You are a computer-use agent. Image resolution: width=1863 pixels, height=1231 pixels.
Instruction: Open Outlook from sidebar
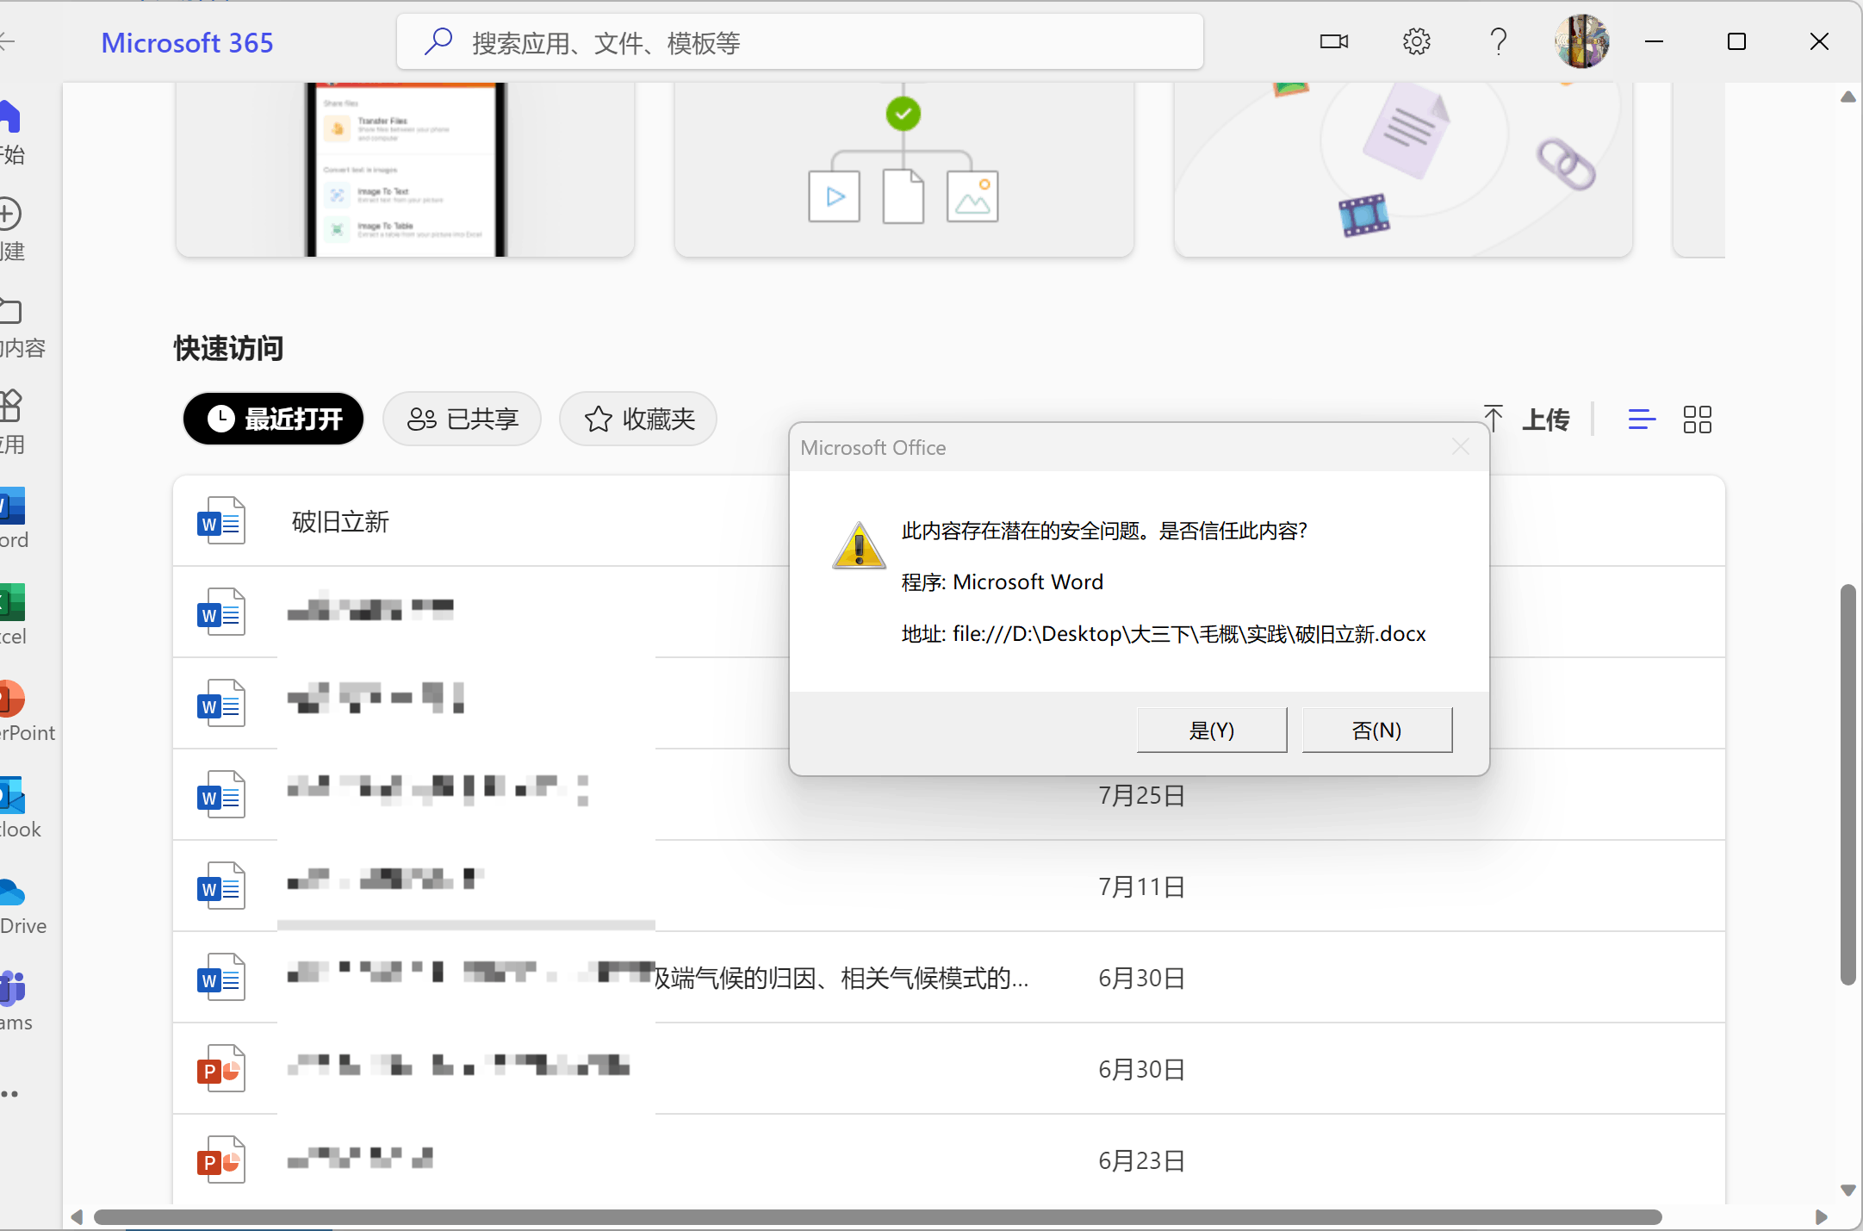[14, 797]
